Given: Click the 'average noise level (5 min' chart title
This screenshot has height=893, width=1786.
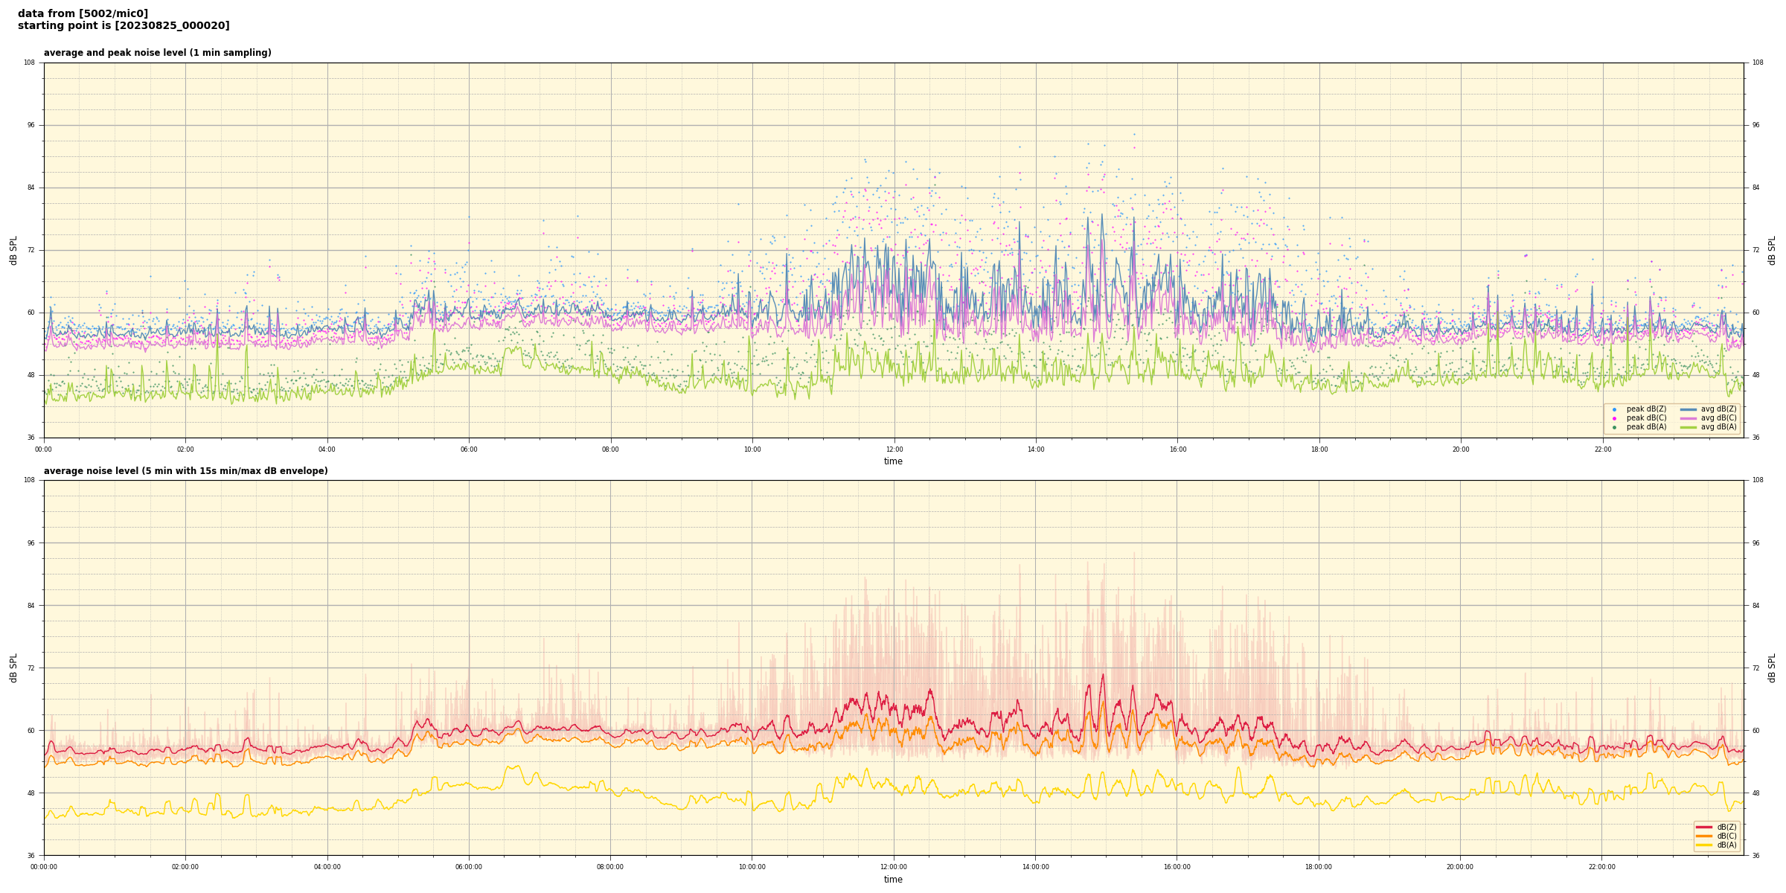Looking at the screenshot, I should tap(185, 471).
